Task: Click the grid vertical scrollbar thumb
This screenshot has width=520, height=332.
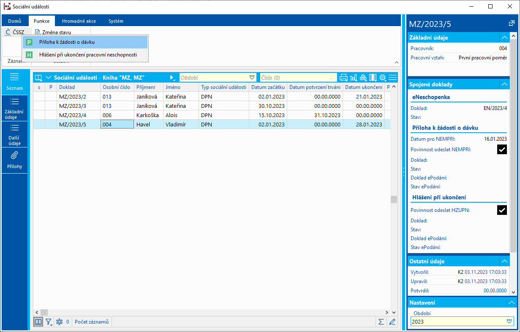Action: pyautogui.click(x=394, y=199)
